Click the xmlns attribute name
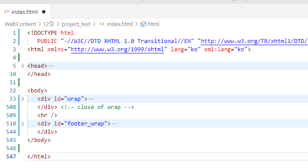The width and height of the screenshot is (308, 168). click(55, 49)
